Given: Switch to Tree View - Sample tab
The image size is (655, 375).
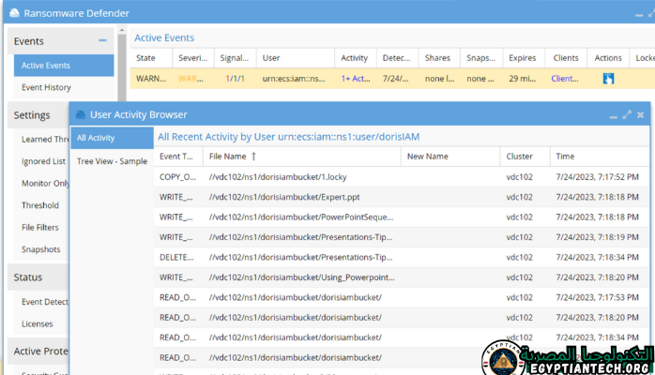Looking at the screenshot, I should tap(111, 161).
